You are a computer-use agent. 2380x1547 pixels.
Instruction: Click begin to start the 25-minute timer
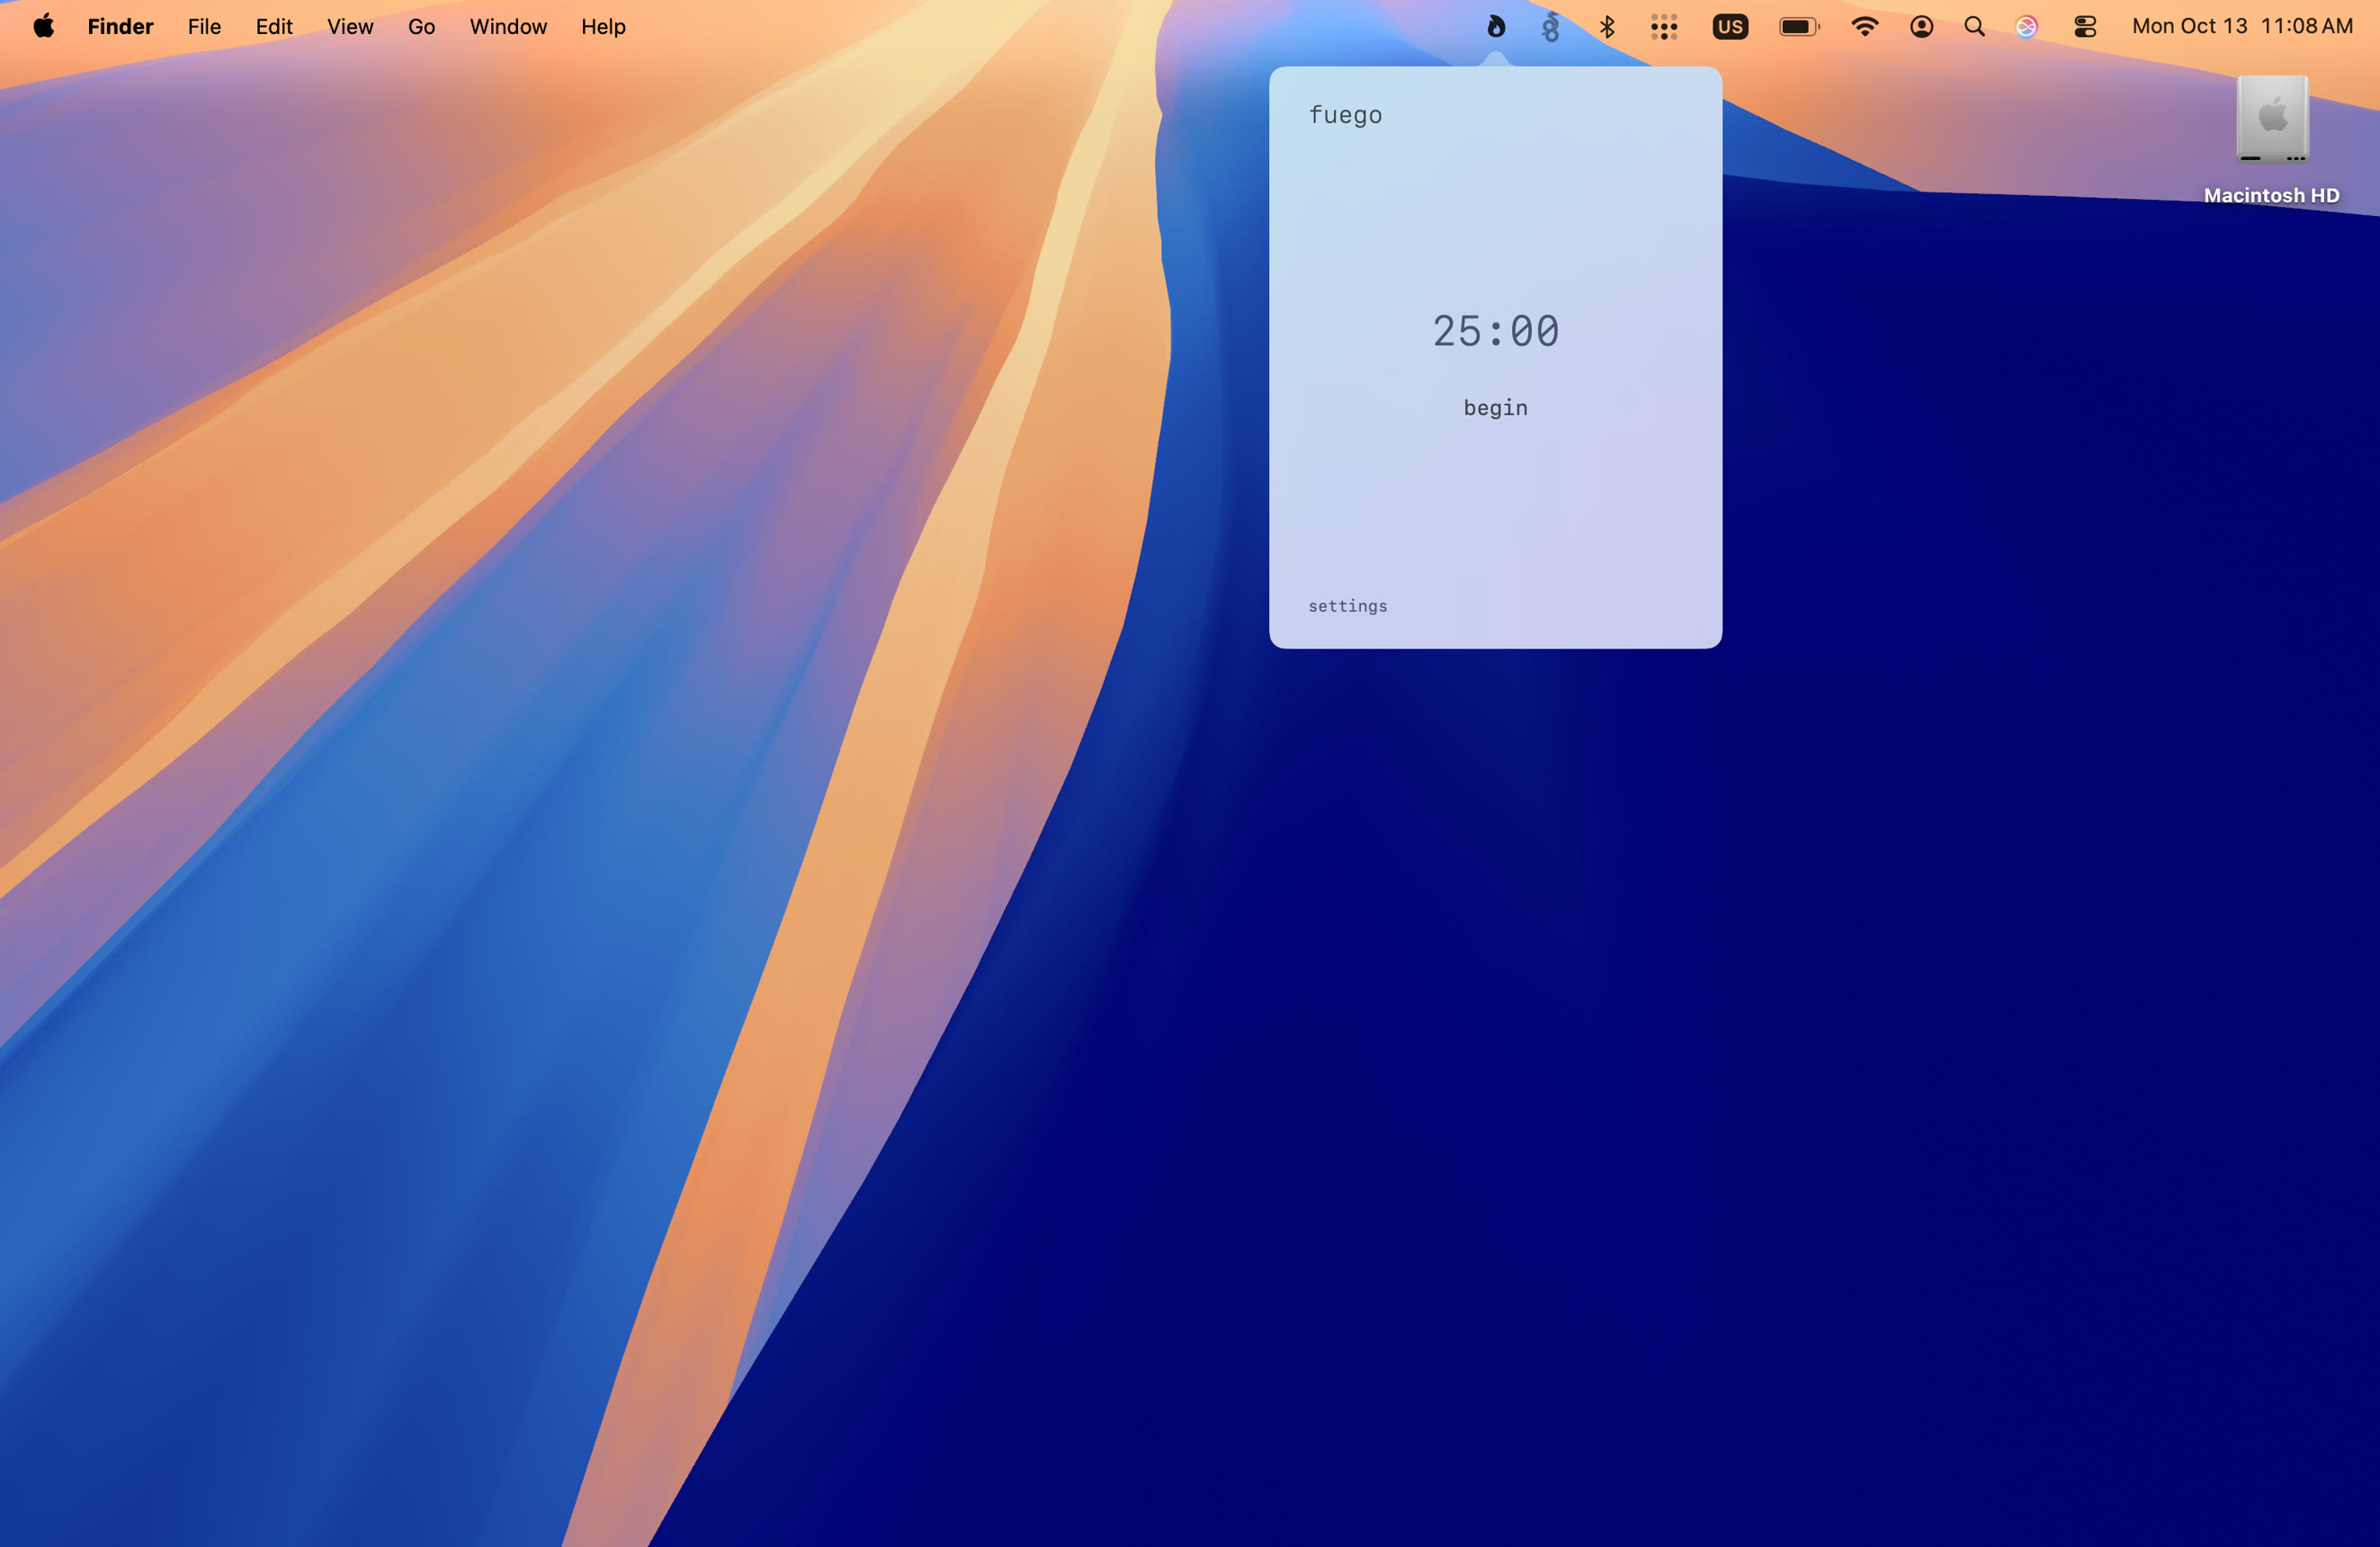1494,407
